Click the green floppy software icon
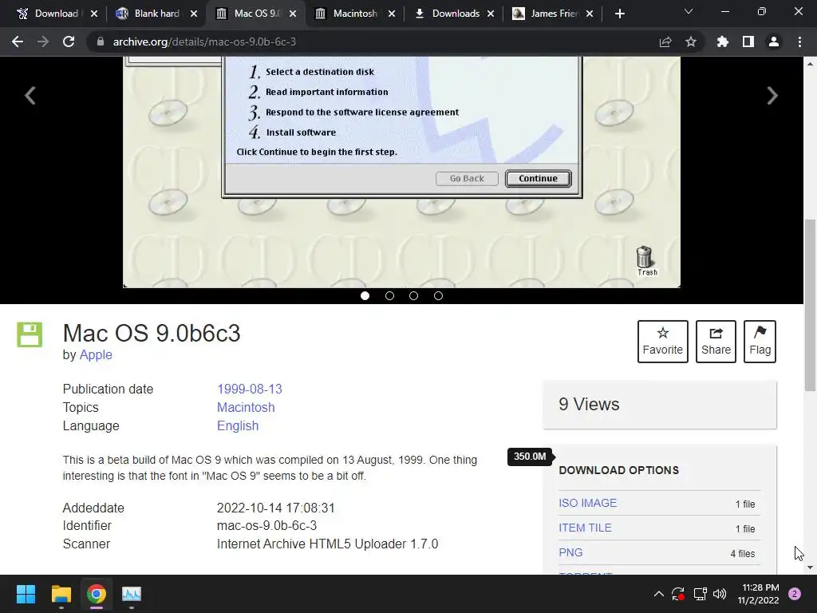 tap(30, 334)
